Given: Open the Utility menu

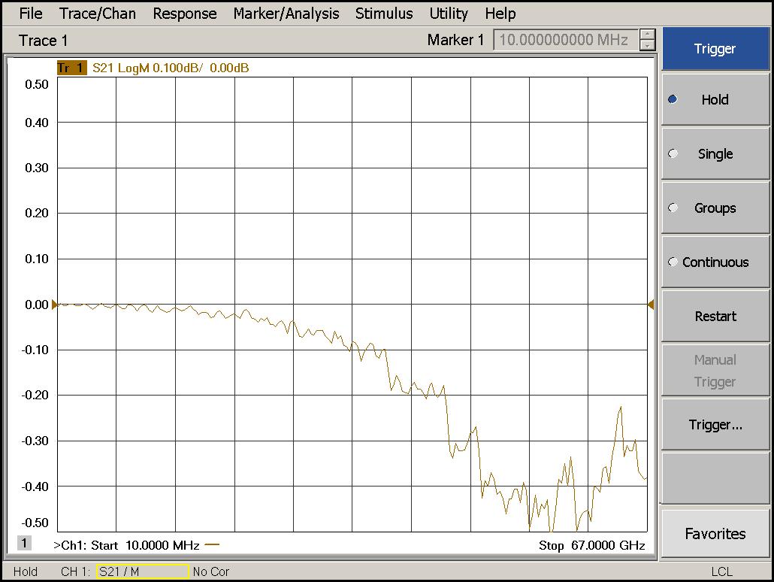Looking at the screenshot, I should tap(449, 14).
